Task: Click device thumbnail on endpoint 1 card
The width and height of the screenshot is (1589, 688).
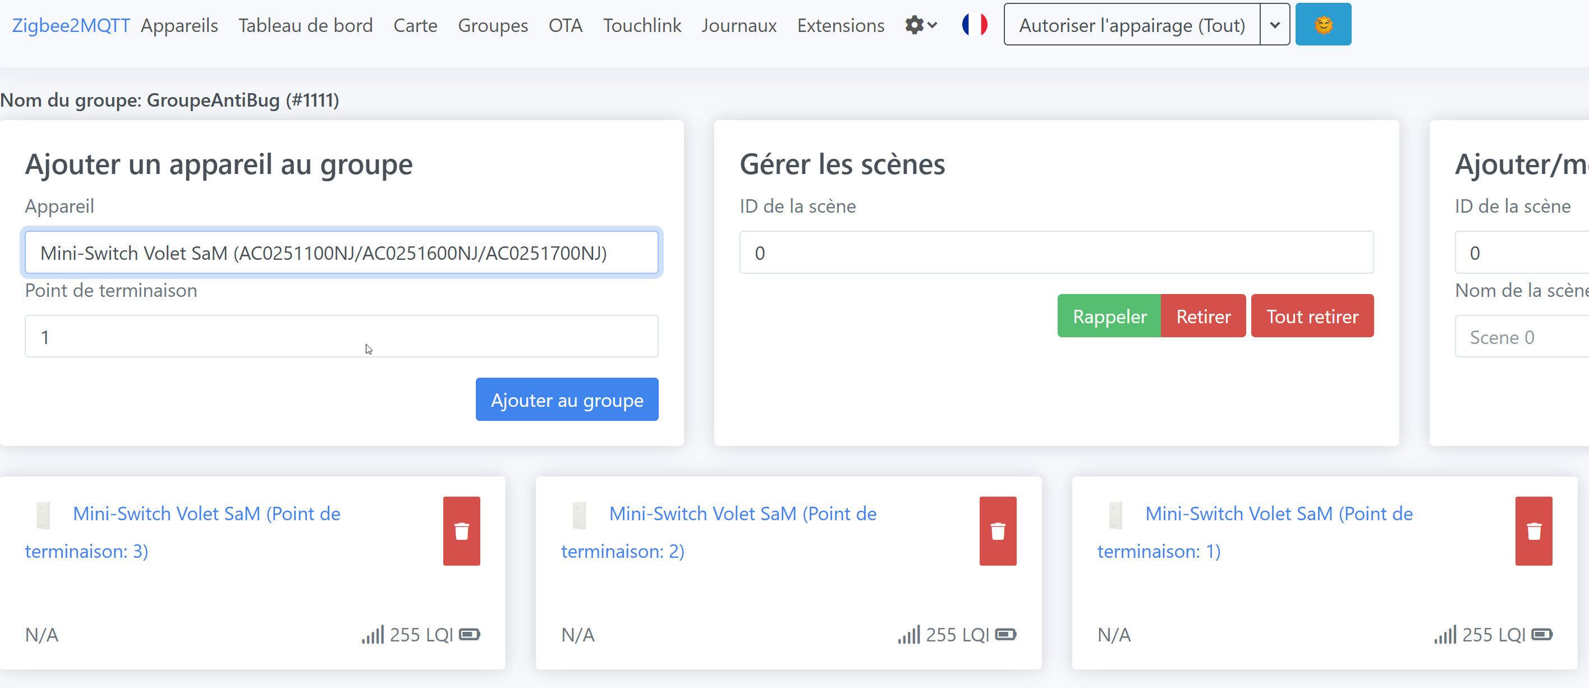Action: tap(1115, 515)
